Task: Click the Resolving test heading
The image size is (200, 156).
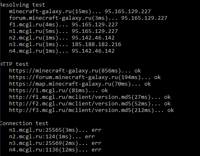Action: [x=23, y=5]
